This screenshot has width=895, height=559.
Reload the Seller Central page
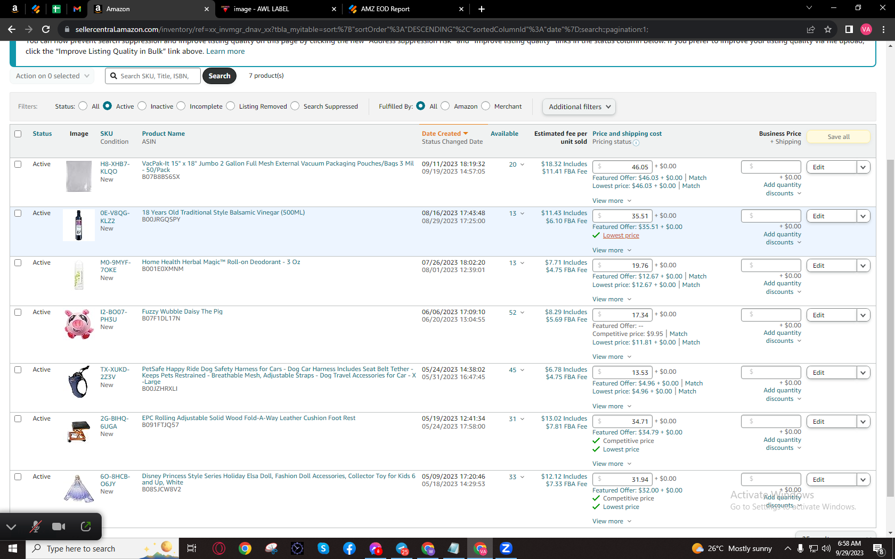coord(46,29)
